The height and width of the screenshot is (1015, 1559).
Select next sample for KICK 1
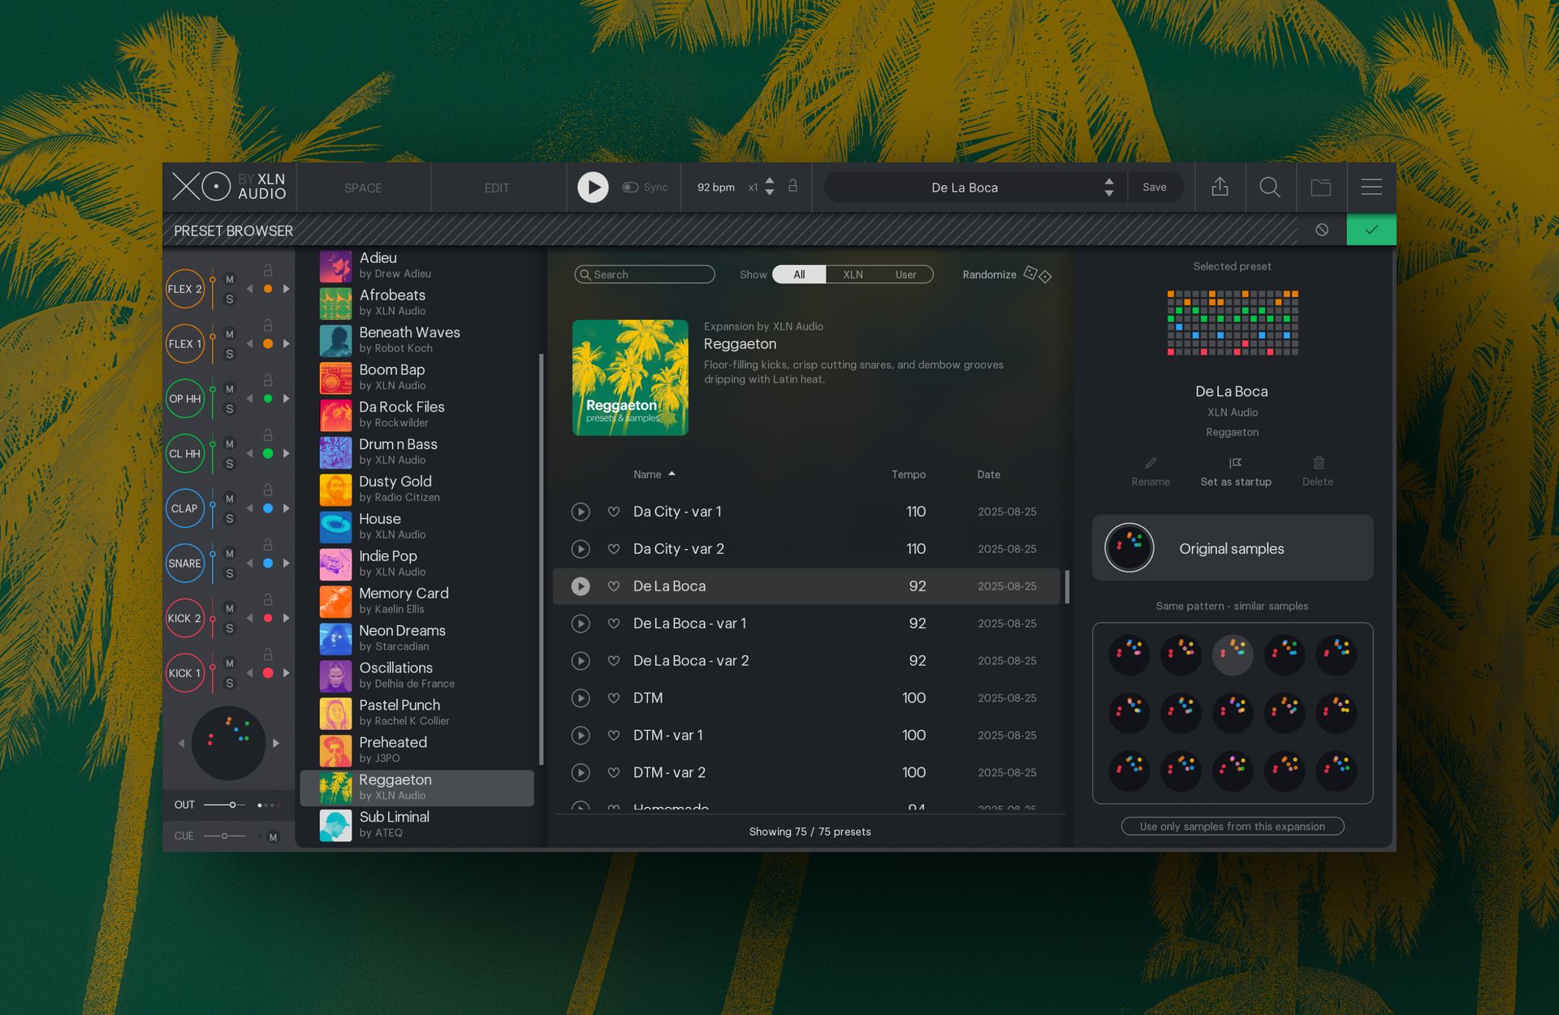(x=287, y=673)
